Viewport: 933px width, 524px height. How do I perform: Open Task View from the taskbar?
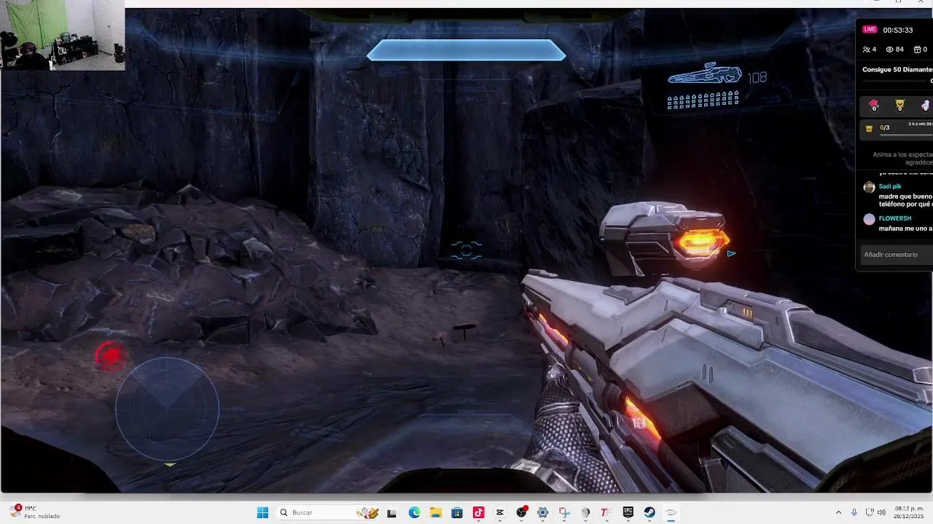[391, 512]
